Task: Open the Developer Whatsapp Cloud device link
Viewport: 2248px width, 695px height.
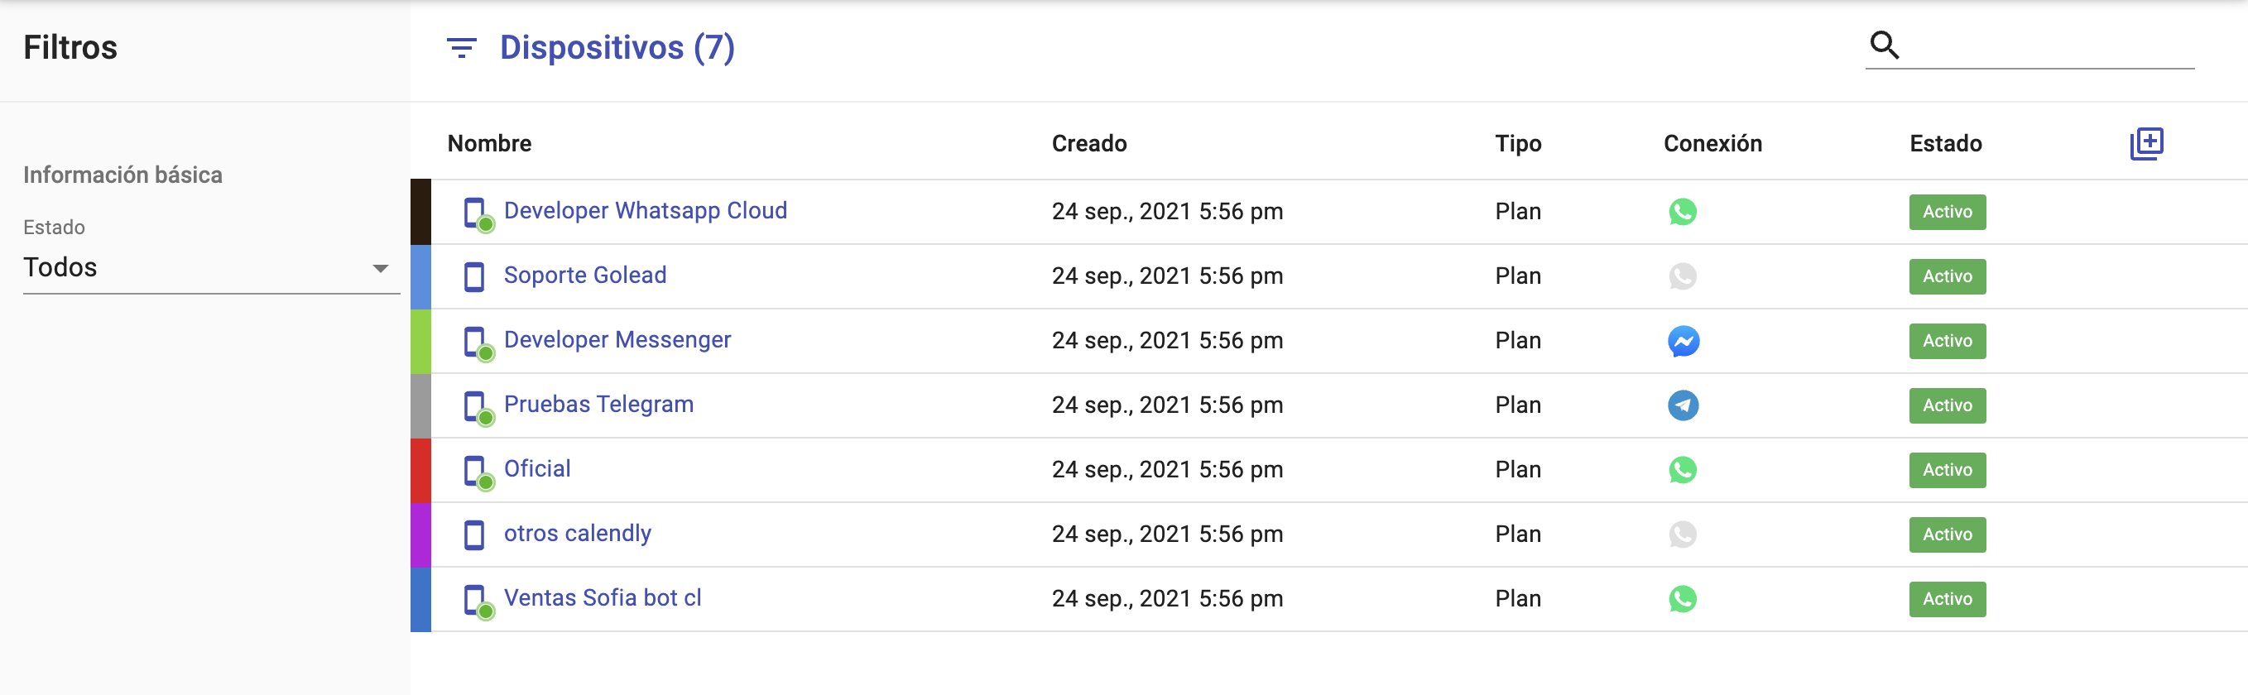Action: click(x=645, y=211)
